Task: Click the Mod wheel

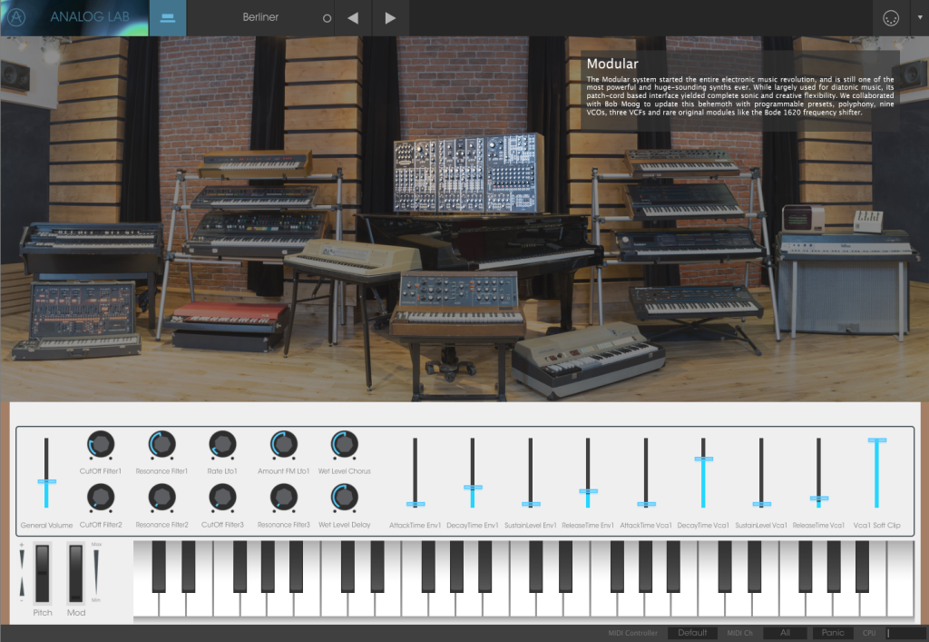Action: pyautogui.click(x=76, y=573)
